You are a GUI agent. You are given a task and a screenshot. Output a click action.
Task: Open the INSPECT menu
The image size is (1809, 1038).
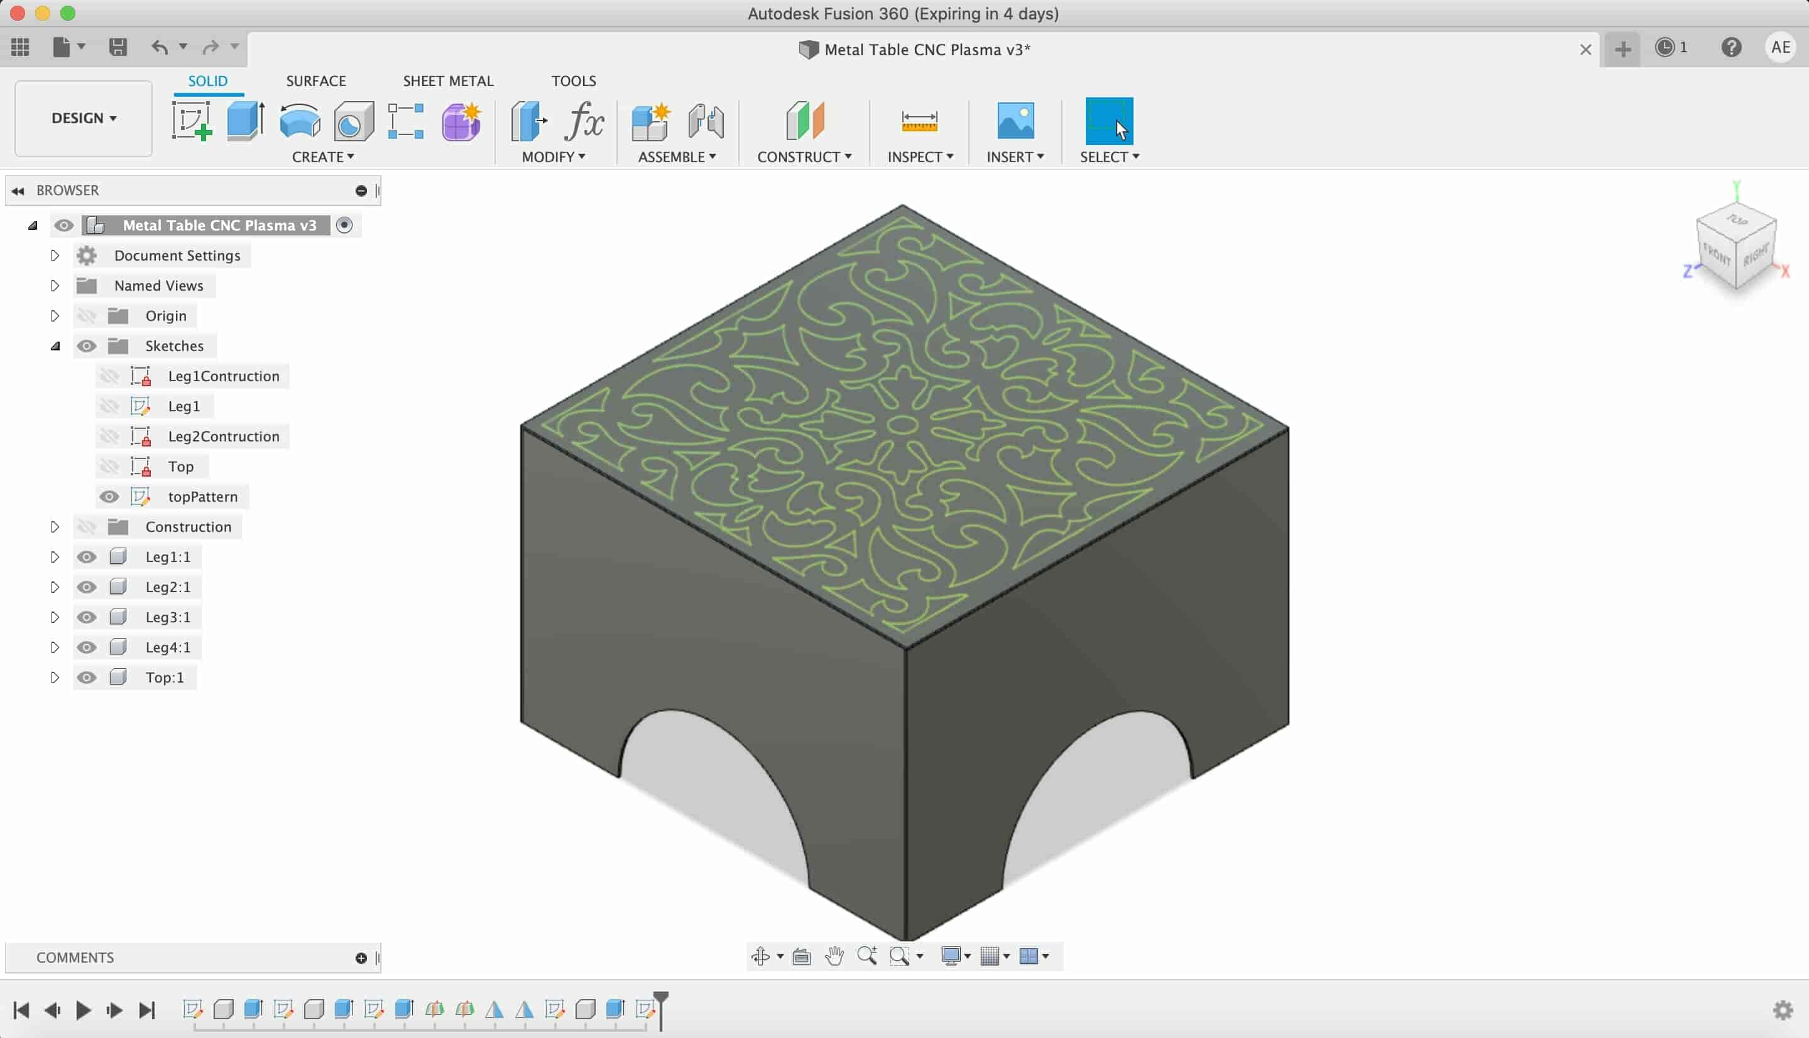920,157
